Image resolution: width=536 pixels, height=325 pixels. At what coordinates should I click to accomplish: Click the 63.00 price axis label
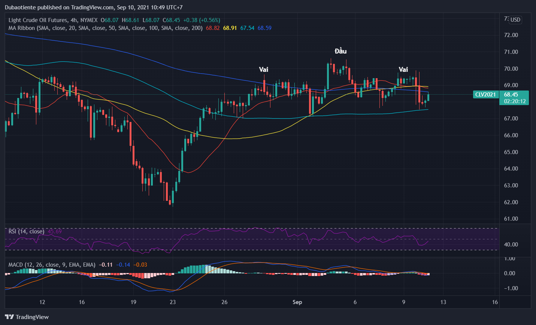511,186
